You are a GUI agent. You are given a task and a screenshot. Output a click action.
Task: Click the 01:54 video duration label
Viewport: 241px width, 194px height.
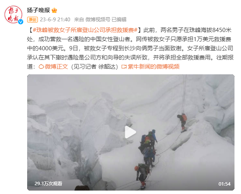[225, 184]
